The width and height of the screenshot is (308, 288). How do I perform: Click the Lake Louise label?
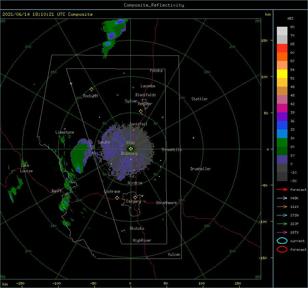pos(26,168)
